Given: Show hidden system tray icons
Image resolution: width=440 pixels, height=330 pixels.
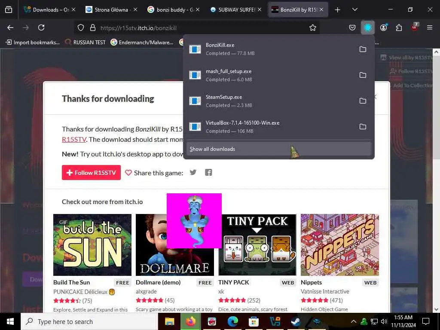Looking at the screenshot, I should pos(354,321).
